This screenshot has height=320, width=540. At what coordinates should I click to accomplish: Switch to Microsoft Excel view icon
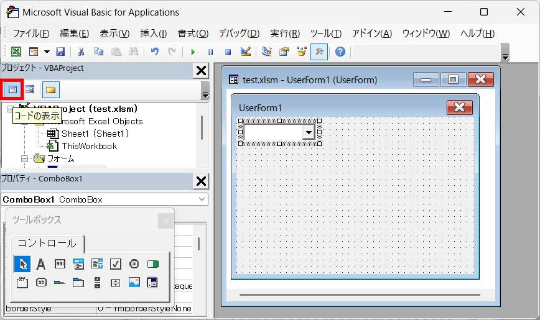coord(16,52)
